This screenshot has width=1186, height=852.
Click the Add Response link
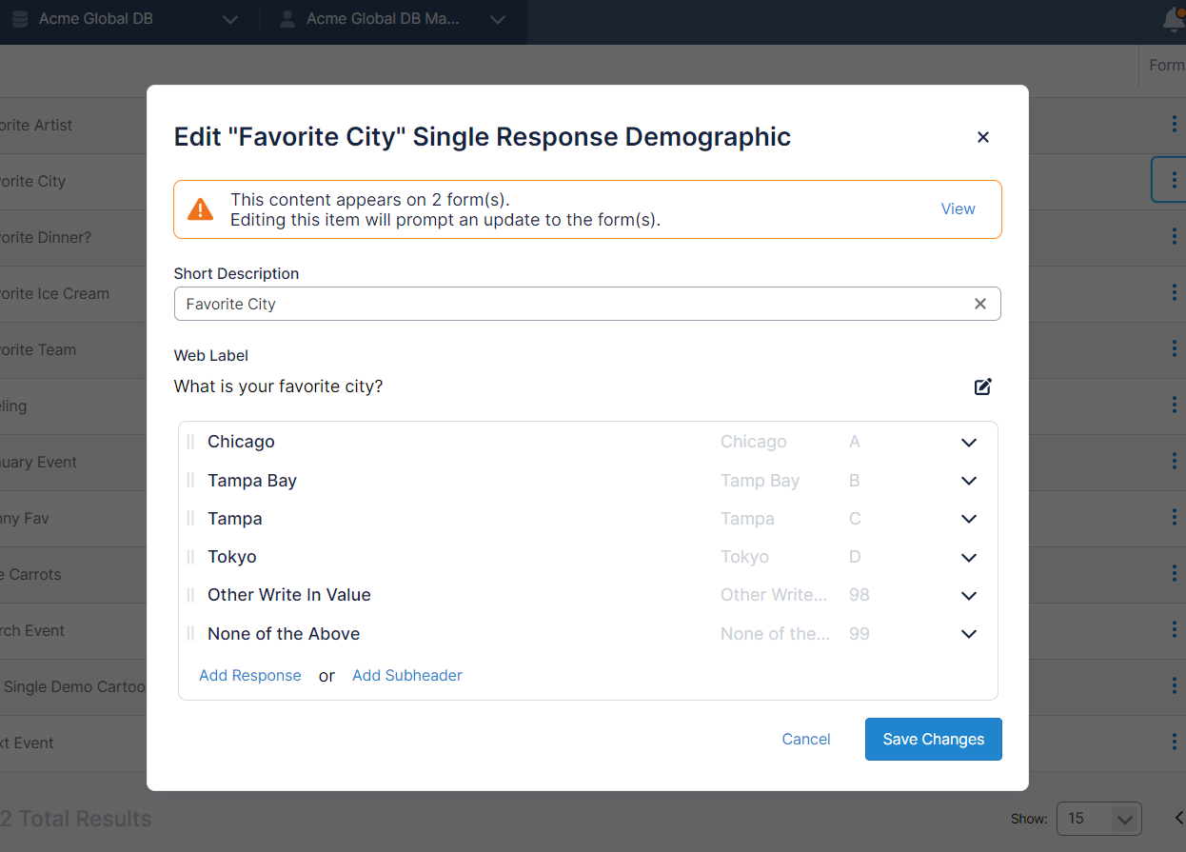pyautogui.click(x=249, y=675)
